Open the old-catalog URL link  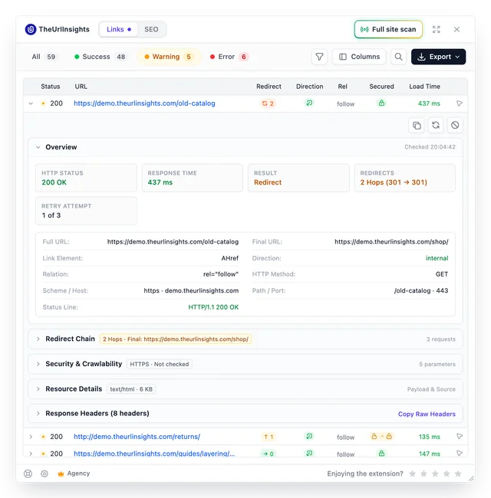[x=144, y=103]
